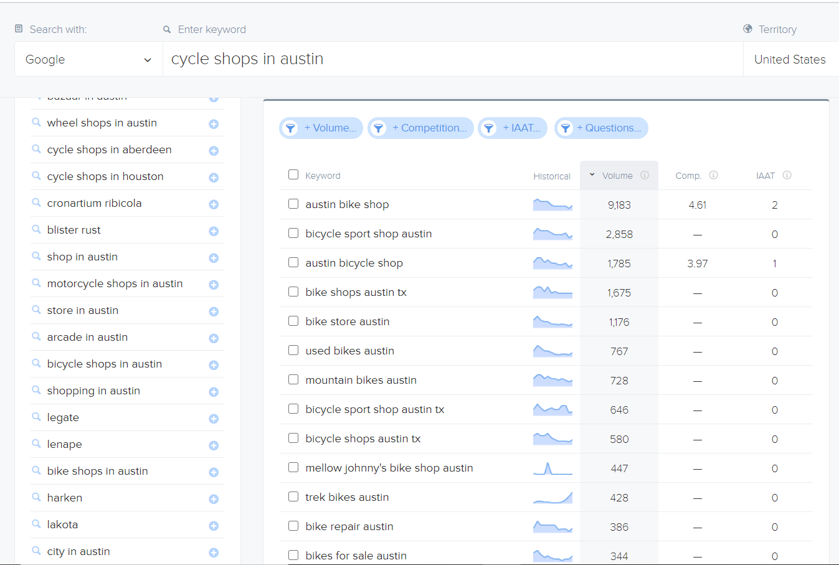This screenshot has height=565, width=839.
Task: Open 'mellow johnny's bike shop austin' historical sparkline
Action: pos(552,468)
